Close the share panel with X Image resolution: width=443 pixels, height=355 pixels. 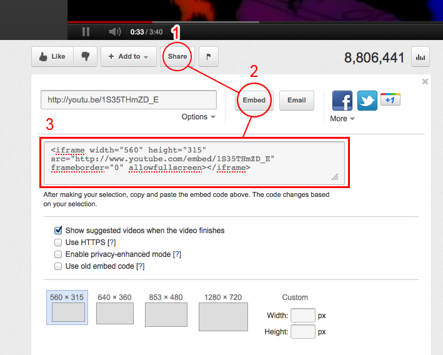426,81
